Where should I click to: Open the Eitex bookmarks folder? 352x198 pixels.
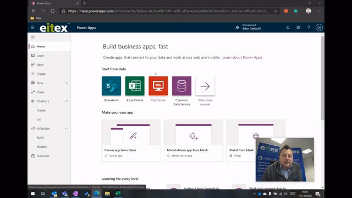(x=36, y=18)
